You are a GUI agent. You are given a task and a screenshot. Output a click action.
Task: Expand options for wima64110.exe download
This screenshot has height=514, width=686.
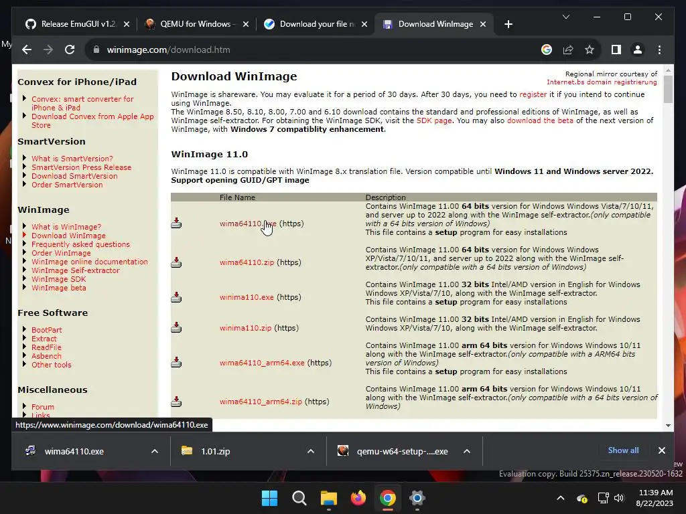pos(155,451)
